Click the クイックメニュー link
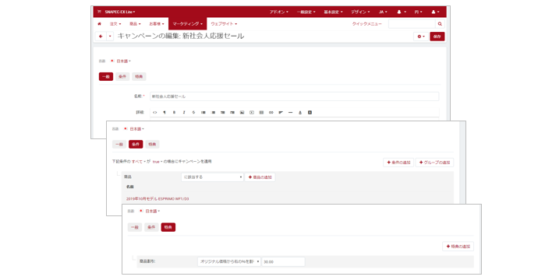Screen dimensions: 538x280 pyautogui.click(x=366, y=24)
